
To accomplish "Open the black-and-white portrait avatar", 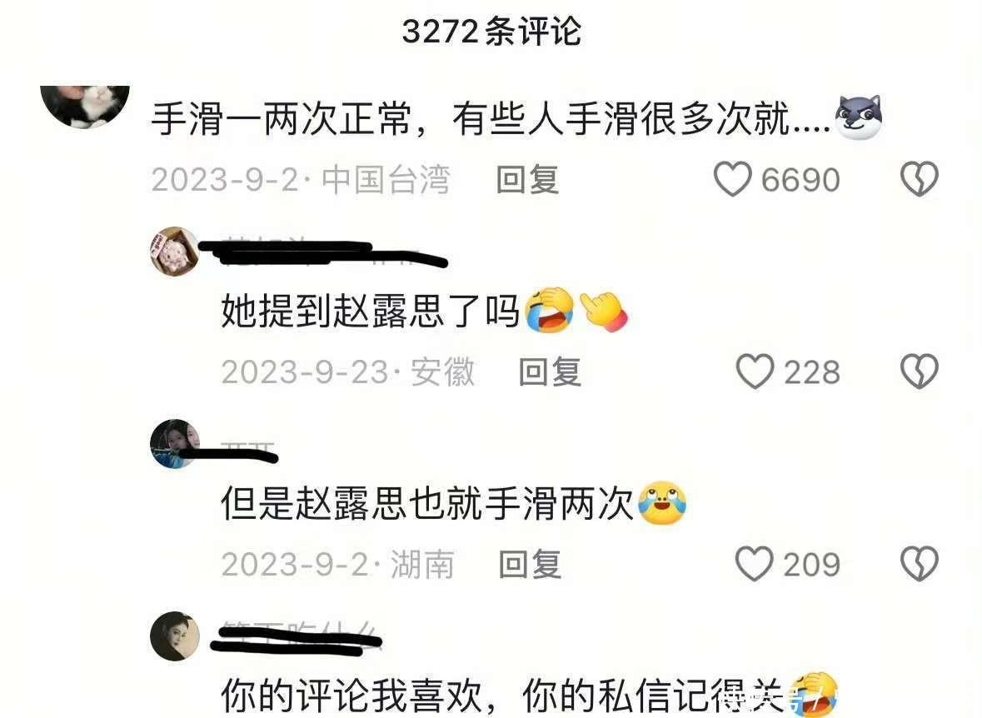I will tap(175, 636).
